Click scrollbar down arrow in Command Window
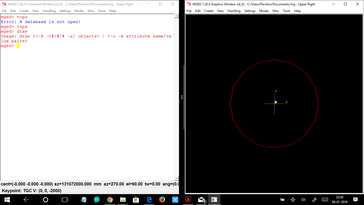 (176, 178)
